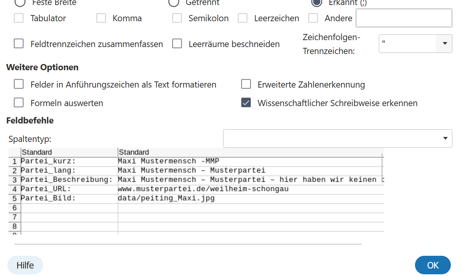The image size is (462, 277).
Task: Select the Feste Breite radio option
Action: pyautogui.click(x=20, y=2)
